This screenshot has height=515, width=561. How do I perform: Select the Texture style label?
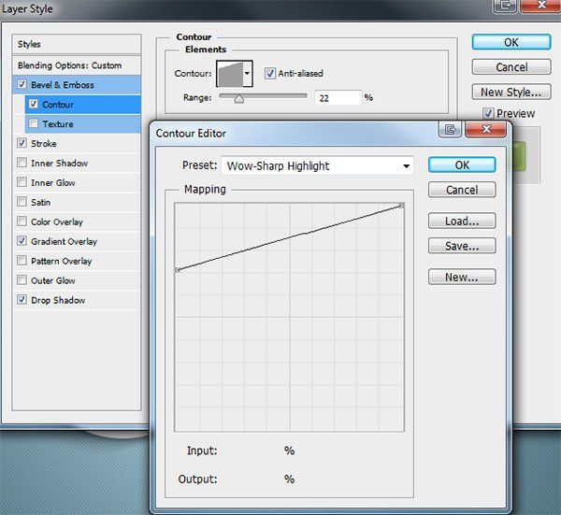pos(58,124)
